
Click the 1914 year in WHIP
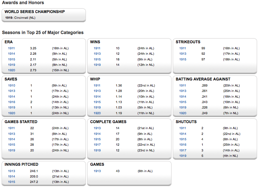point(97,97)
